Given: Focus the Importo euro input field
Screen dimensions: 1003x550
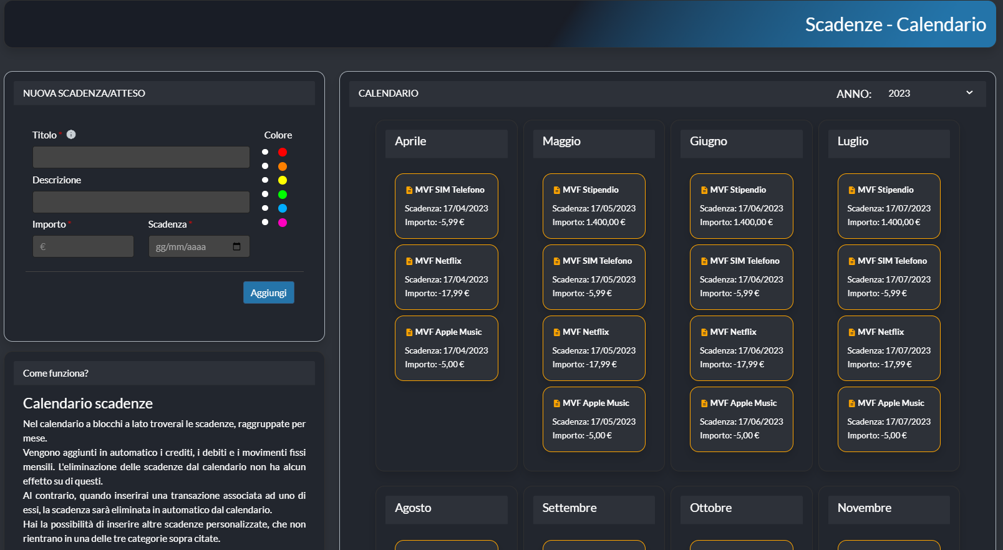Looking at the screenshot, I should coord(83,246).
